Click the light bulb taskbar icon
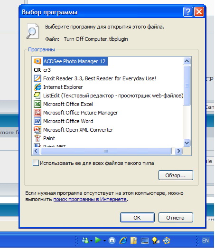The width and height of the screenshot is (215, 250). coord(156,240)
